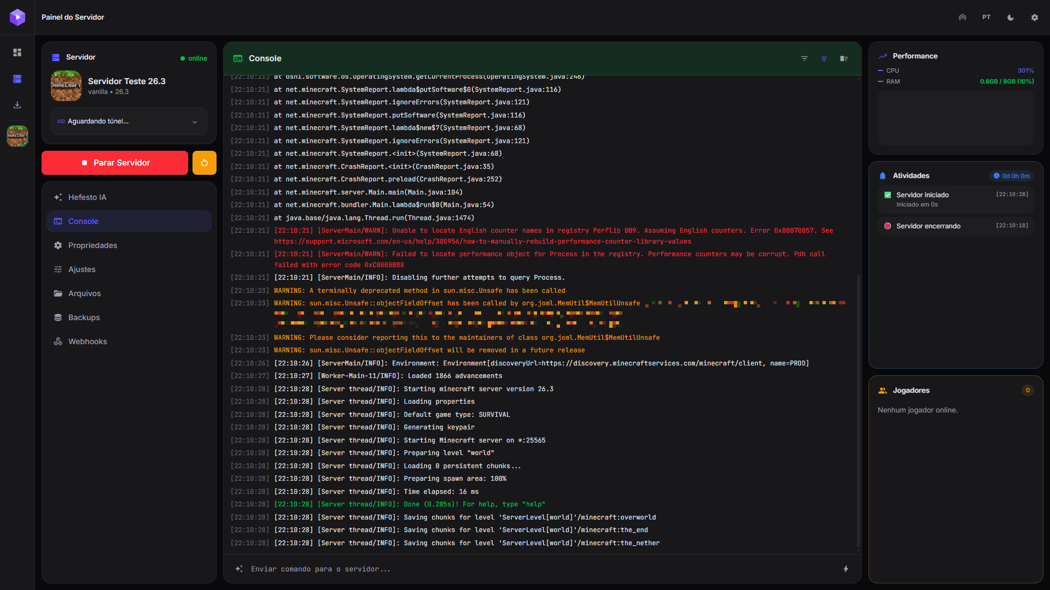Click the CPU 301% value
The height and width of the screenshot is (590, 1050).
click(1025, 71)
